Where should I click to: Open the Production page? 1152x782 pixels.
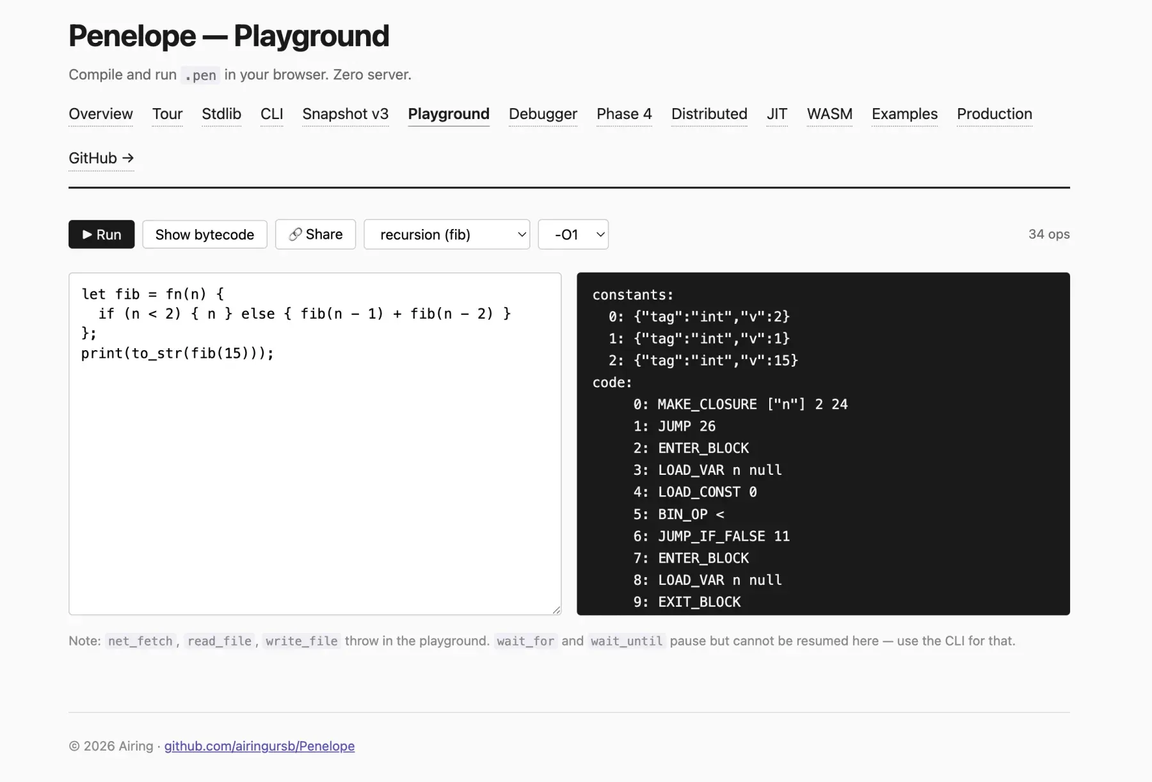(x=995, y=114)
